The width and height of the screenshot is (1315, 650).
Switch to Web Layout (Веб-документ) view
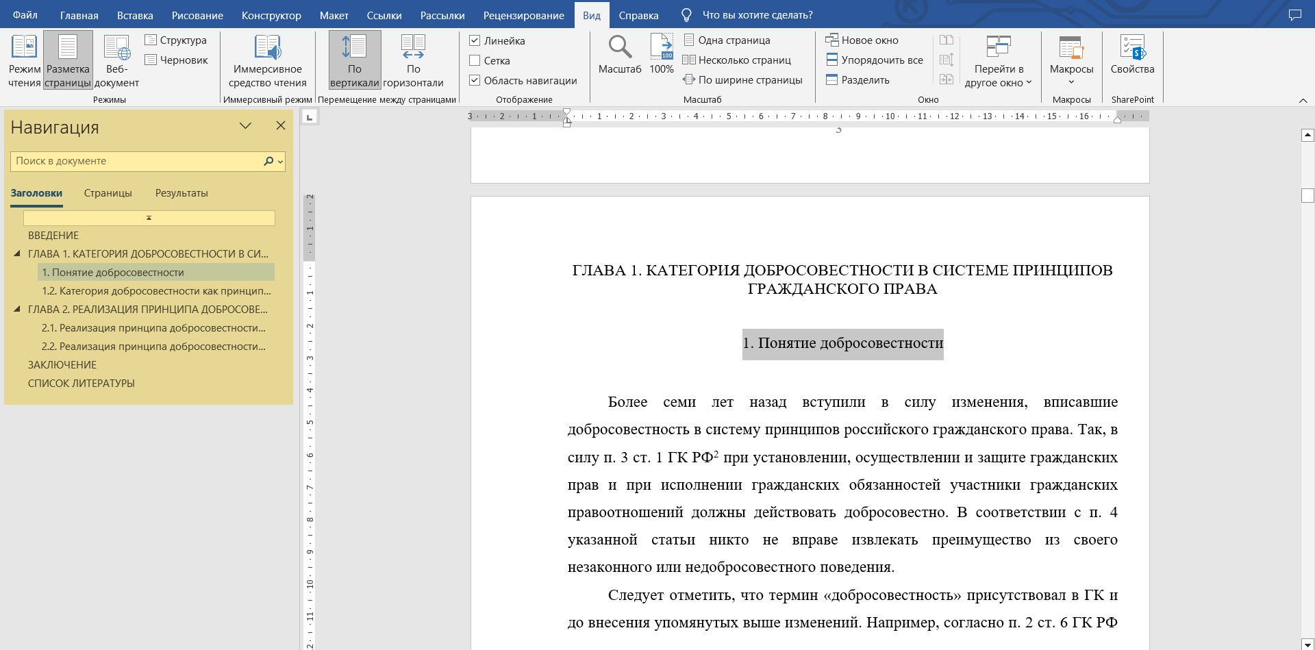coord(116,61)
